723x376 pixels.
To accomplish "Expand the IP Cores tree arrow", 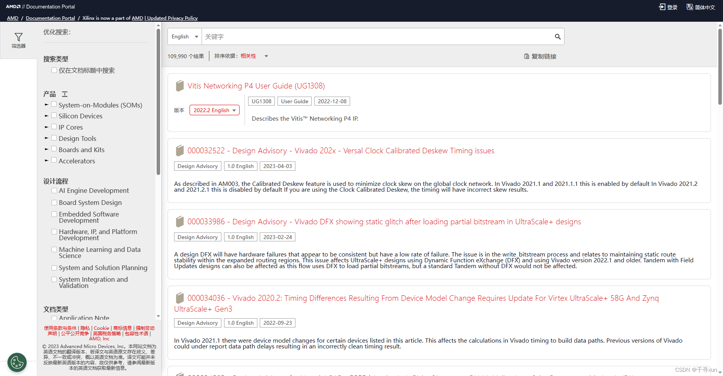I will click(x=47, y=127).
